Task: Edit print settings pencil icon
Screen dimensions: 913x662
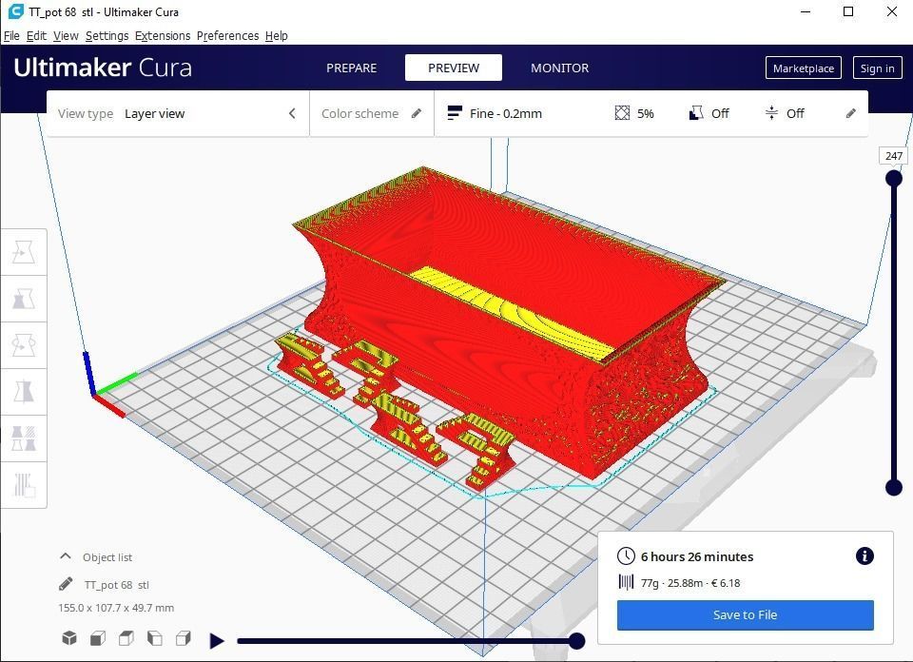Action: click(850, 113)
